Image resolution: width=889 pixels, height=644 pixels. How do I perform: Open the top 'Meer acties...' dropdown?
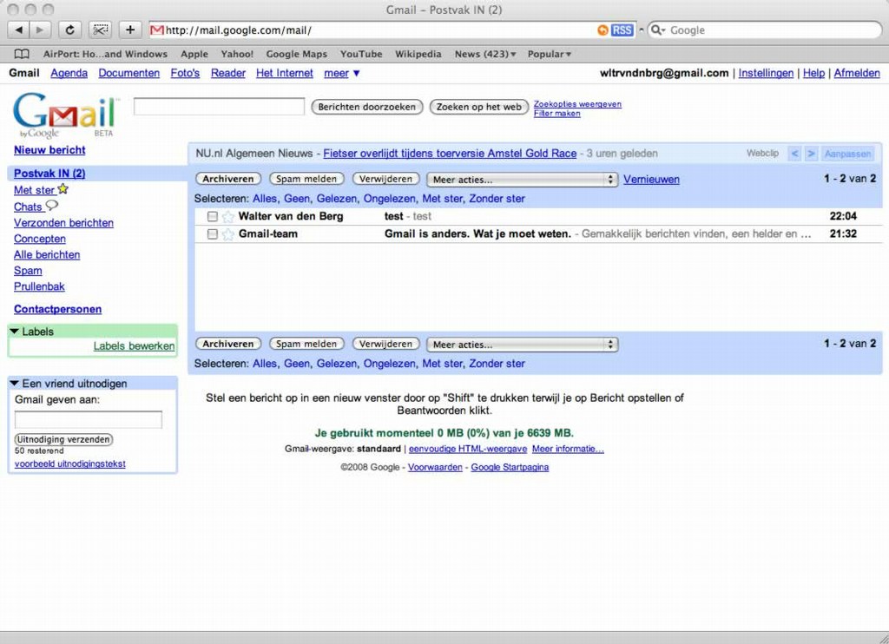point(522,180)
